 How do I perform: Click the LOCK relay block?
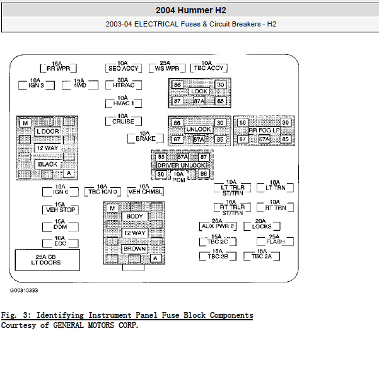(x=199, y=92)
